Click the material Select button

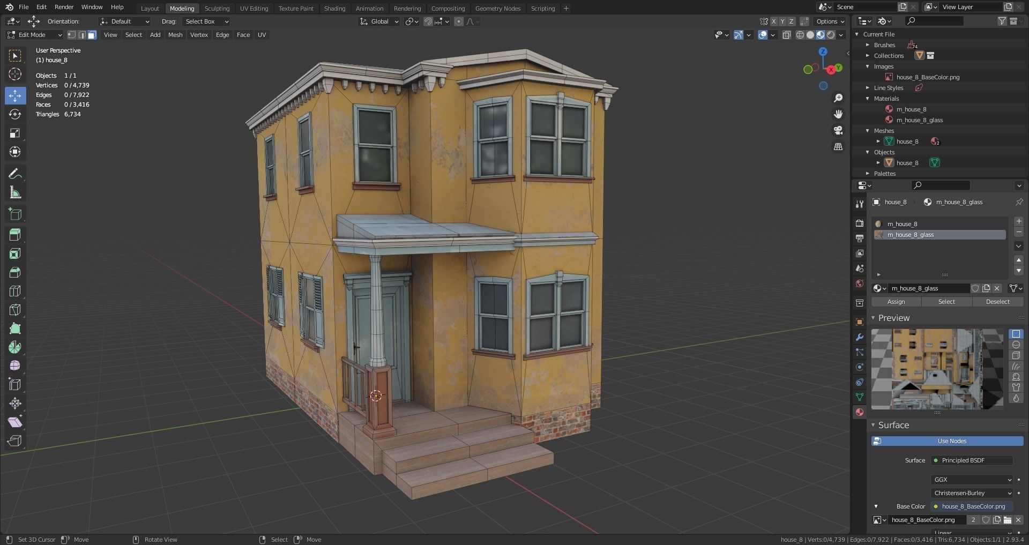[x=946, y=302]
